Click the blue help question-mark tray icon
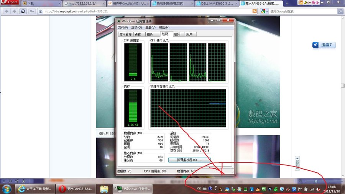Image resolution: width=345 pixels, height=194 pixels. [x=210, y=189]
